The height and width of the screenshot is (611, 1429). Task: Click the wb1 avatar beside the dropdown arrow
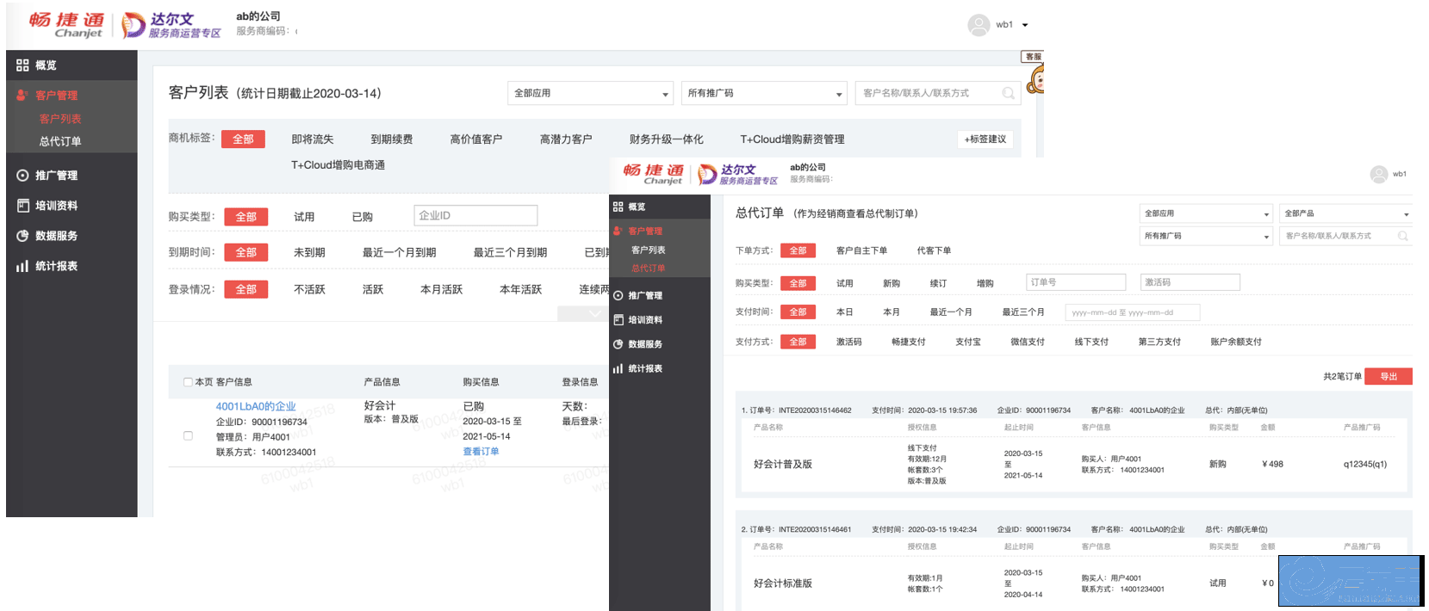(x=979, y=25)
